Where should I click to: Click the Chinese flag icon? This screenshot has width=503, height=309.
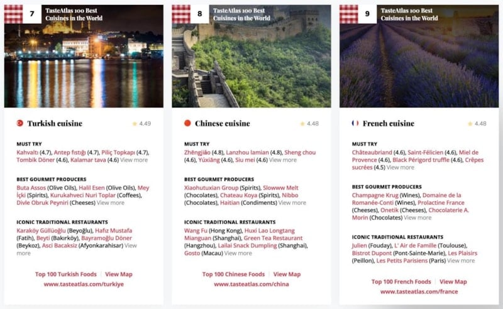pos(187,123)
